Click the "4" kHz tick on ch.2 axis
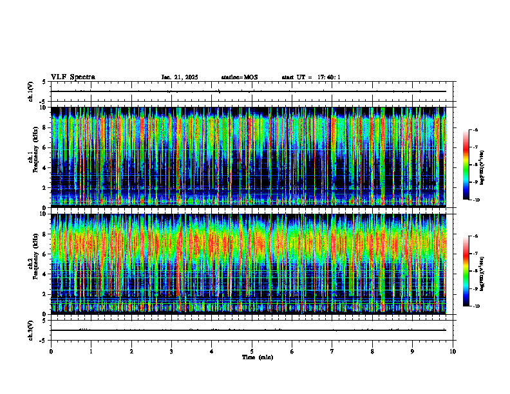This screenshot has width=510, height=394. (44, 274)
